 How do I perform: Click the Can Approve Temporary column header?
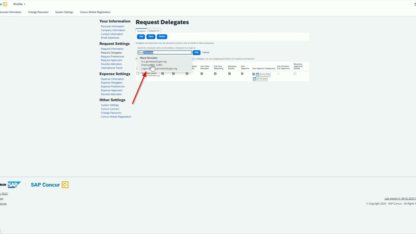[264, 68]
